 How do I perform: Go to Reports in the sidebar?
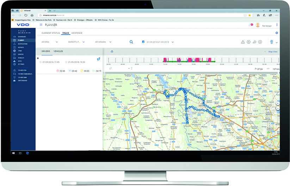[21, 47]
